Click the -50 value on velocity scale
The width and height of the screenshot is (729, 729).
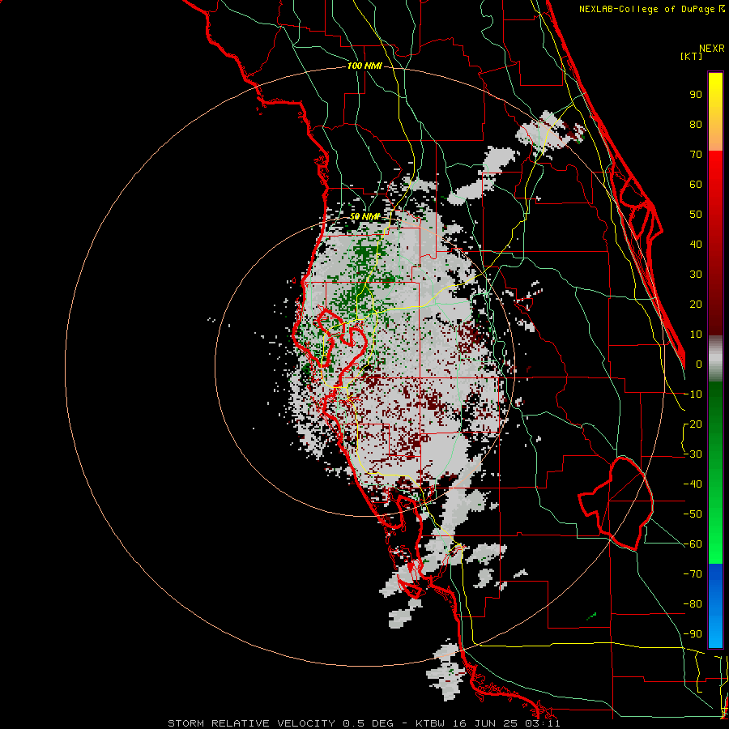click(x=693, y=514)
